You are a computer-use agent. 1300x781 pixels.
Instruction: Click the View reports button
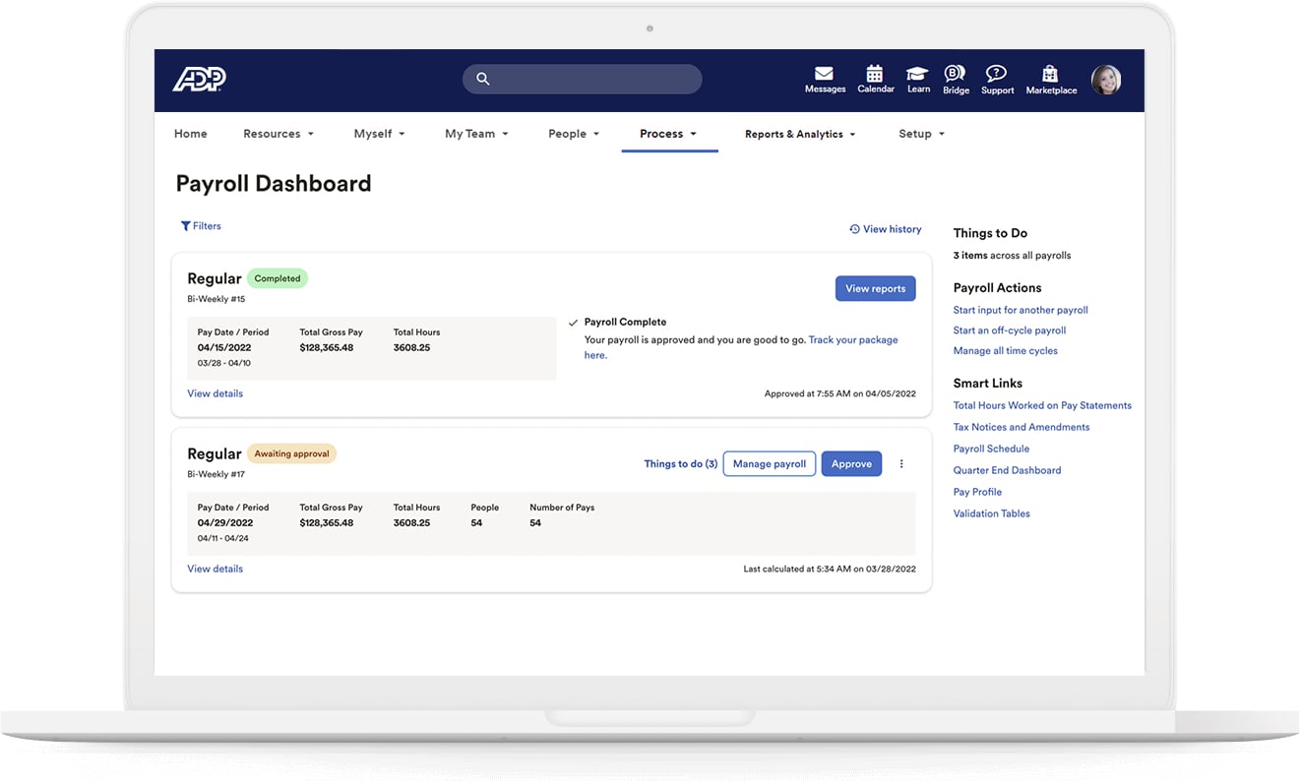click(876, 288)
